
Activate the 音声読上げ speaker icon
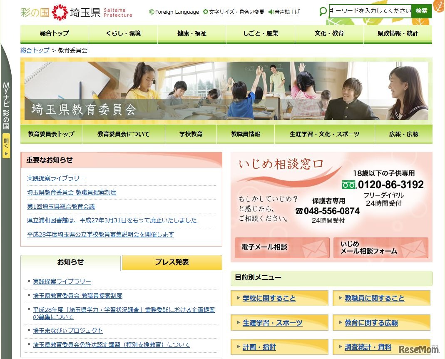271,12
